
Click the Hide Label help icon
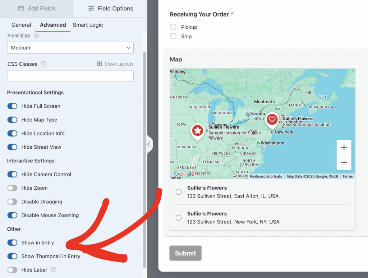(x=54, y=270)
